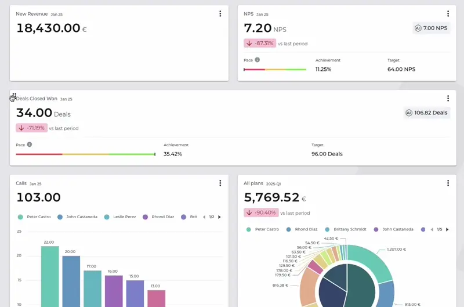The width and height of the screenshot is (464, 307).
Task: Click the 18,430.00 revenue value
Action: pyautogui.click(x=48, y=28)
